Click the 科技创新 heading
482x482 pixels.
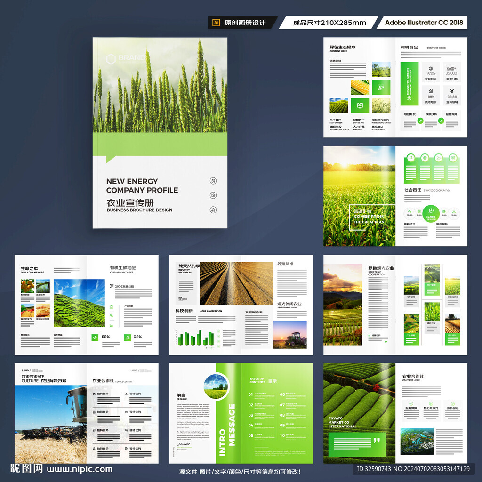pos(184,311)
